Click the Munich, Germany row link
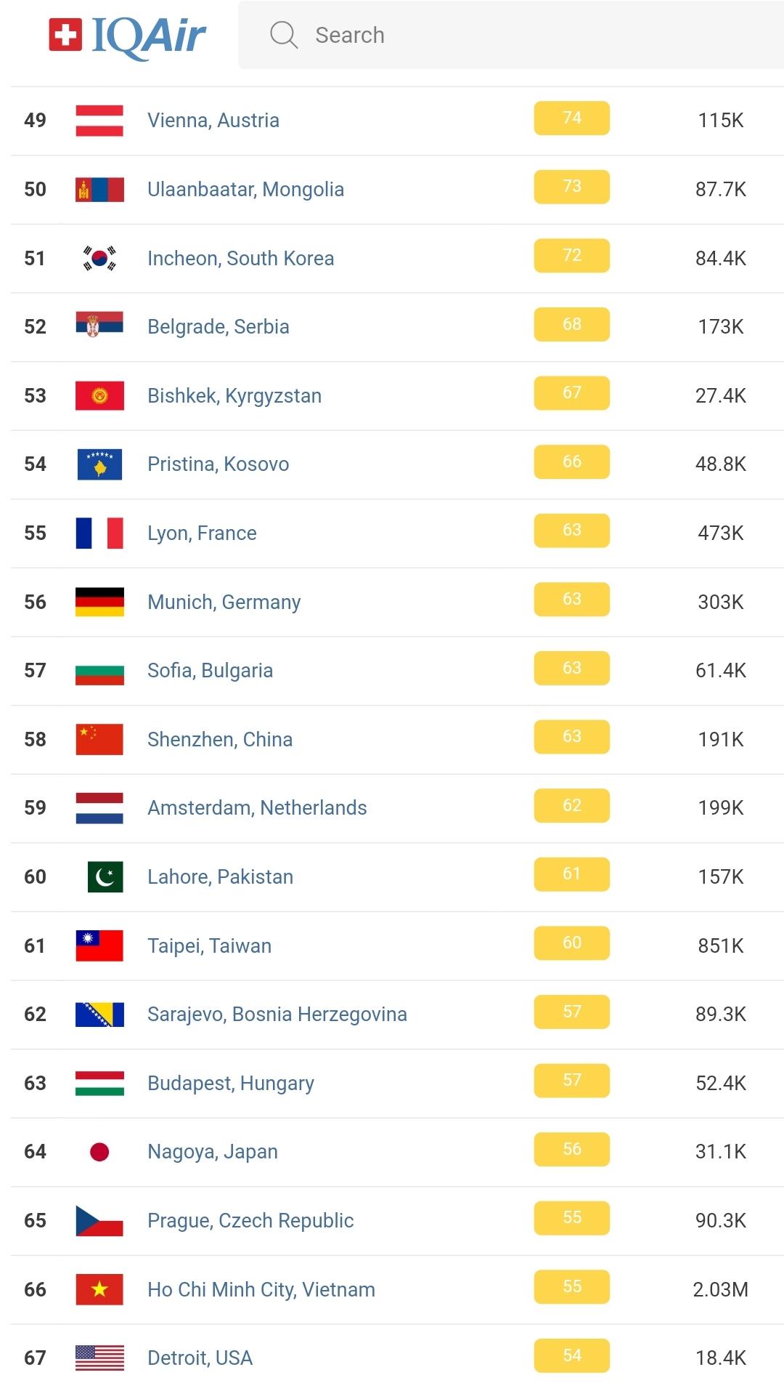The width and height of the screenshot is (784, 1383). pos(224,602)
